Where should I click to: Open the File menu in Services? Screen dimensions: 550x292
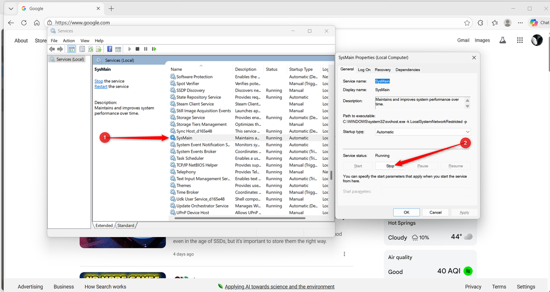point(54,41)
